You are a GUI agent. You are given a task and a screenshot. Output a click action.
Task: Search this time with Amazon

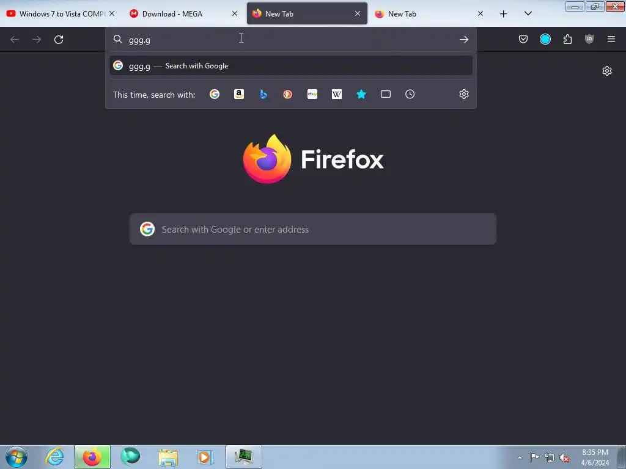pos(239,94)
